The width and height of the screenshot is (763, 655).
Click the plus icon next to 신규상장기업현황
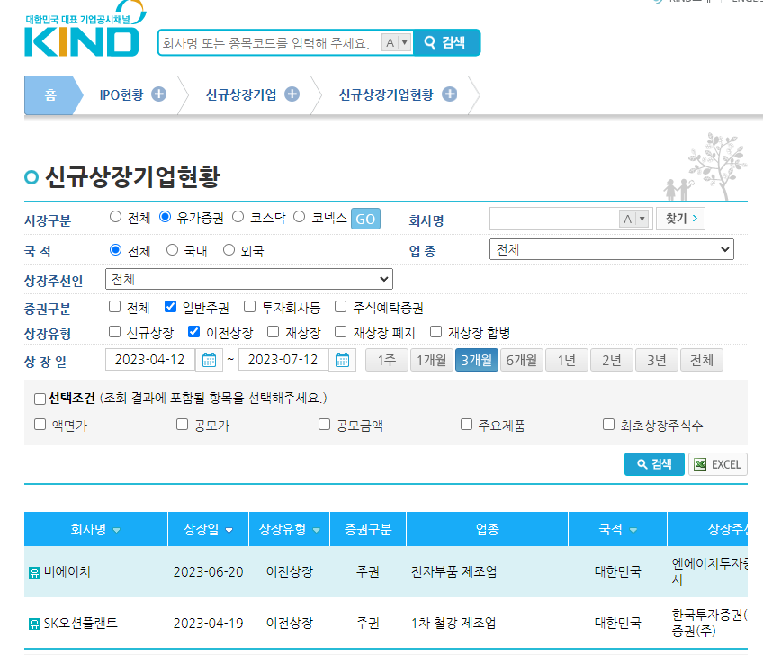449,94
